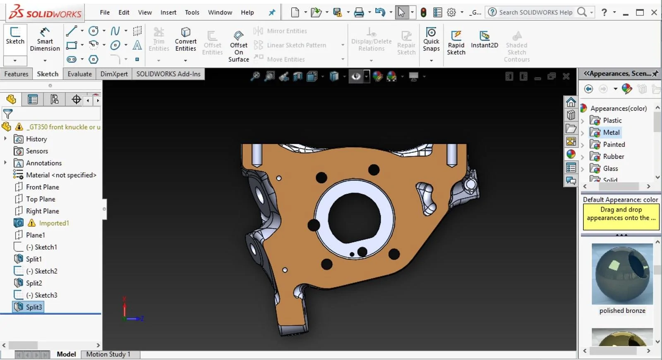
Task: Open Convert Entities dropdown arrow
Action: [x=185, y=61]
